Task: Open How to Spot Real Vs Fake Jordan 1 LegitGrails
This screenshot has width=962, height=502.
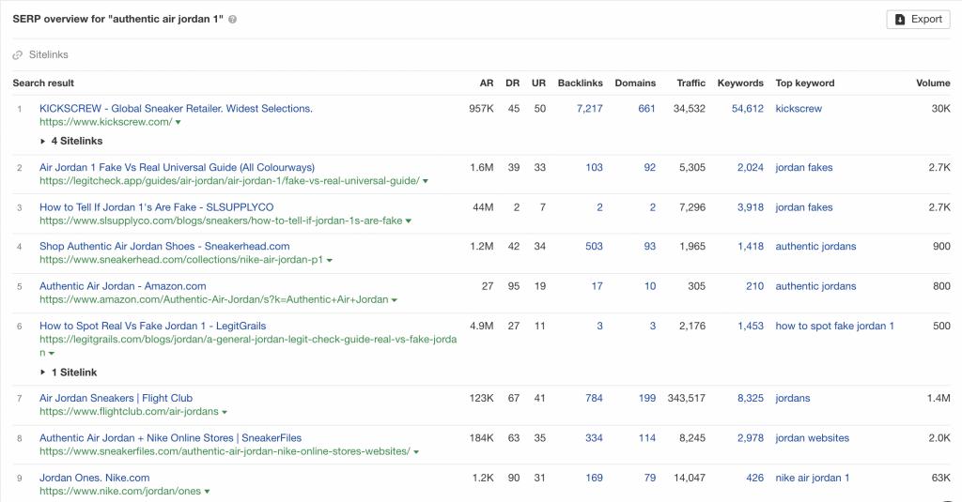Action: pyautogui.click(x=153, y=327)
